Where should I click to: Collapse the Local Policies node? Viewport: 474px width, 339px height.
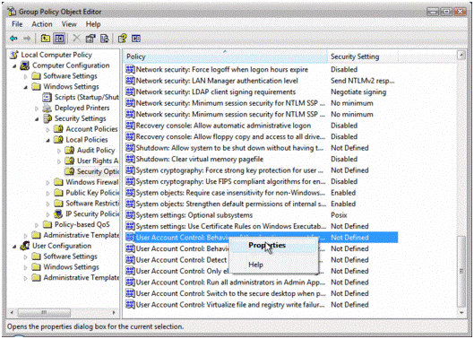click(48, 140)
